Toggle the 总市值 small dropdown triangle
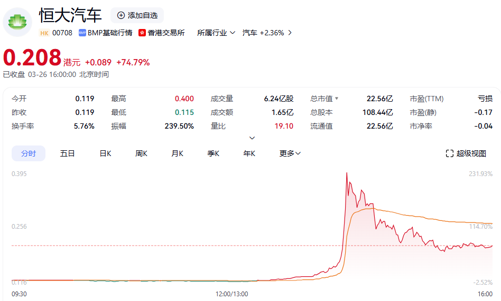 [337, 99]
